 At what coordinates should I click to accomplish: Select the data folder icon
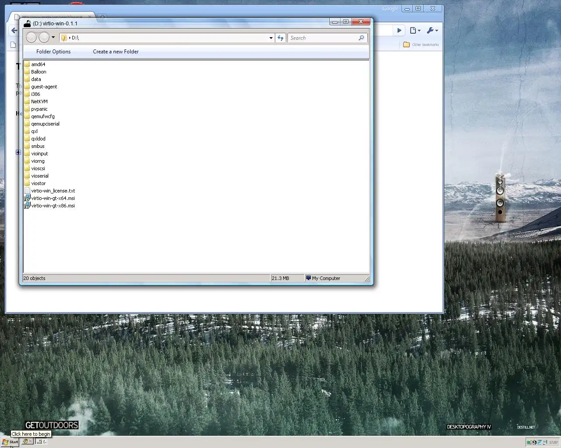(x=27, y=79)
